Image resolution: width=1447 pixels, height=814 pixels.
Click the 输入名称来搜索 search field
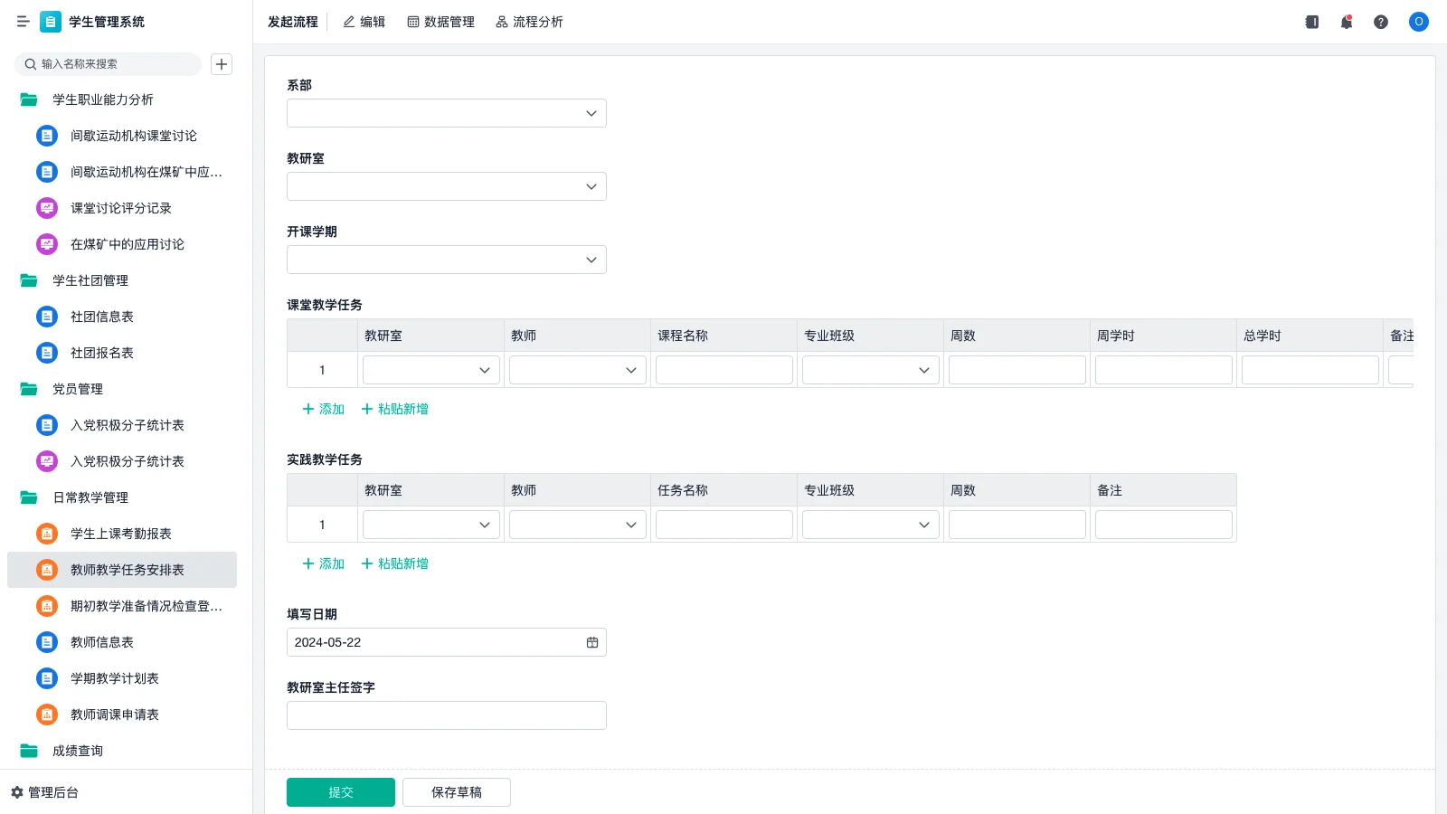(x=109, y=64)
